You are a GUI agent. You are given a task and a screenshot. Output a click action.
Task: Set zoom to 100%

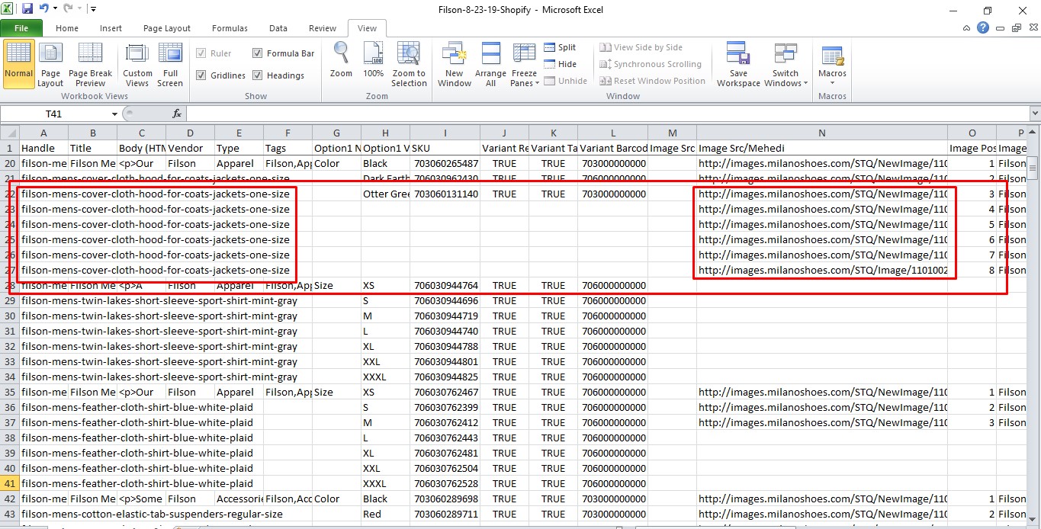(373, 59)
